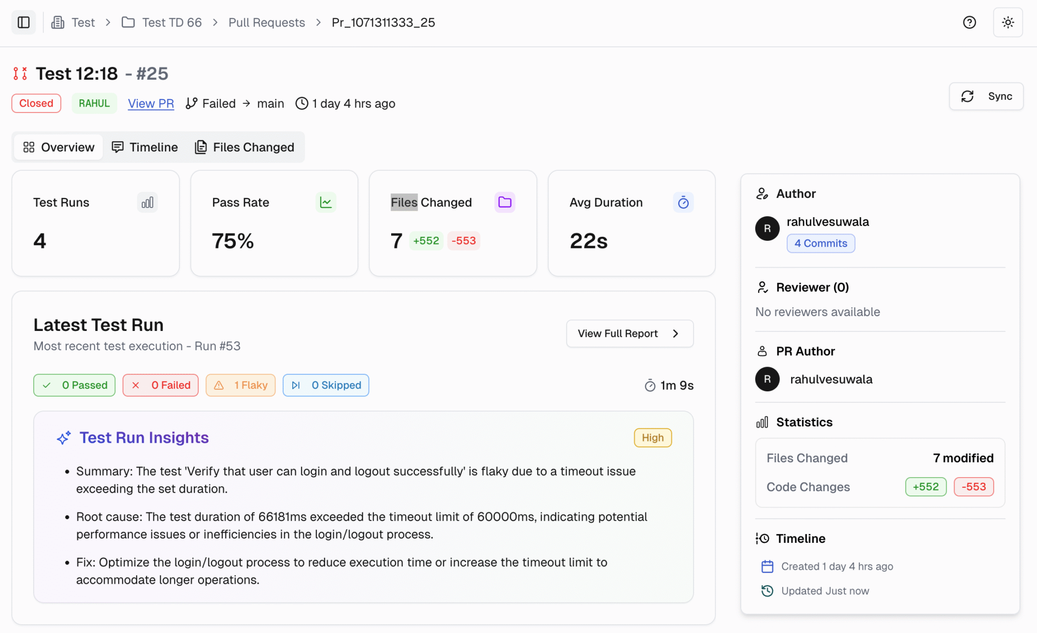The height and width of the screenshot is (633, 1037).
Task: Open the Timeline tab
Action: (x=145, y=147)
